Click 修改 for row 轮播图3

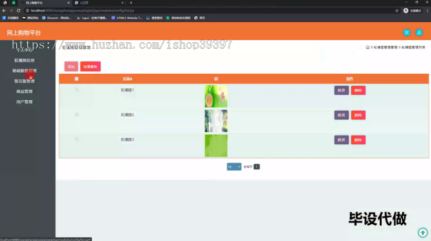coord(341,140)
